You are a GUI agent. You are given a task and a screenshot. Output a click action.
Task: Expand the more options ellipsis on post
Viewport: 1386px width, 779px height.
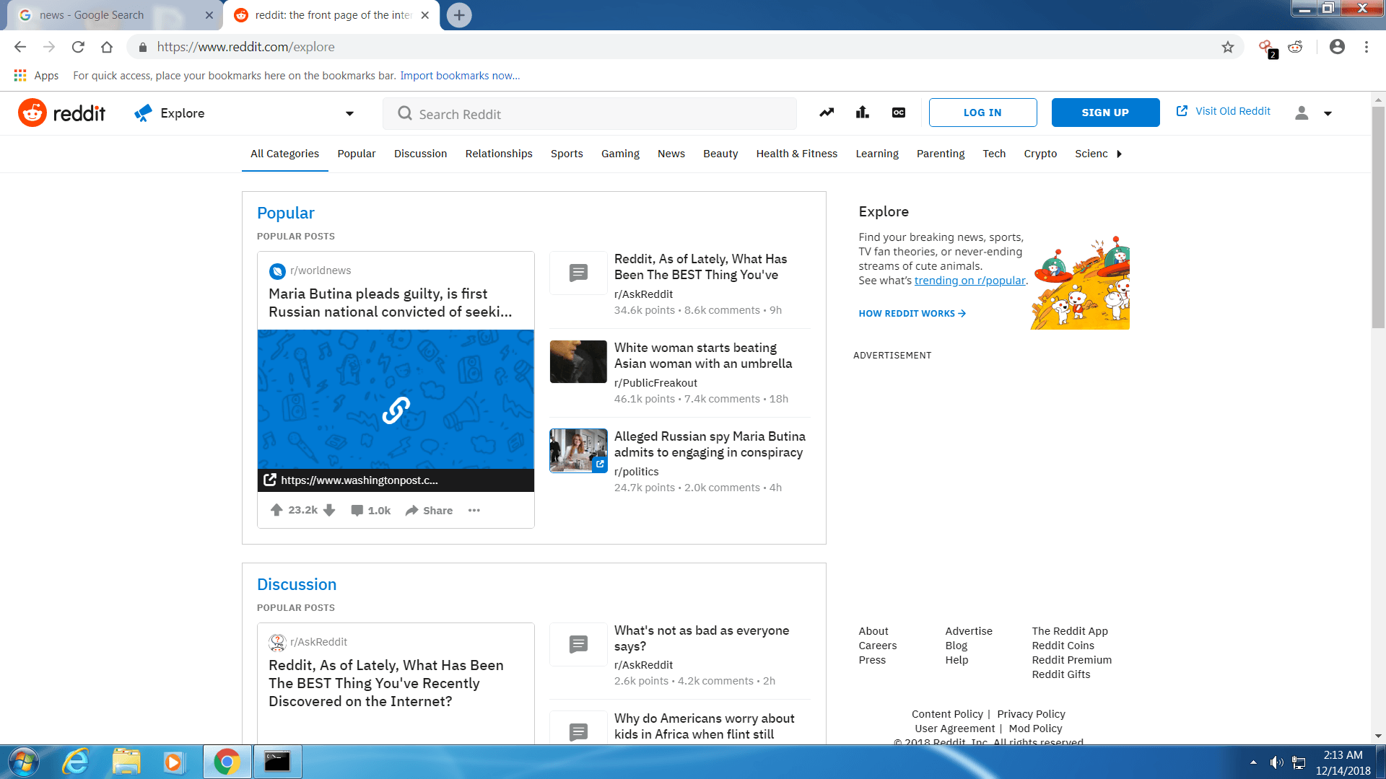[x=474, y=510]
